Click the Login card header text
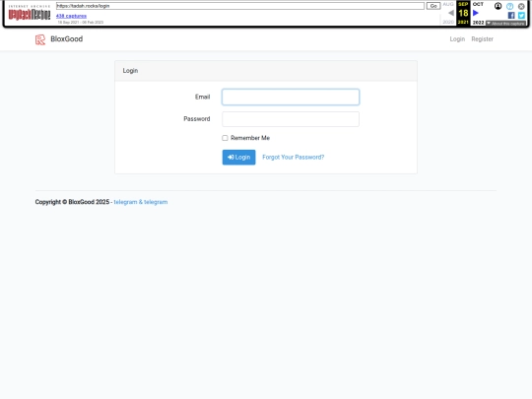532x399 pixels. [130, 71]
